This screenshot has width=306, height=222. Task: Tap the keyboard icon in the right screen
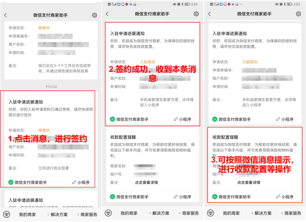[211, 213]
